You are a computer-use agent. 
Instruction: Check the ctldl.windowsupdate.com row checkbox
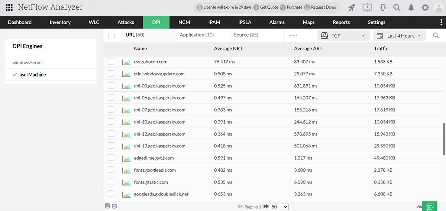[111, 74]
